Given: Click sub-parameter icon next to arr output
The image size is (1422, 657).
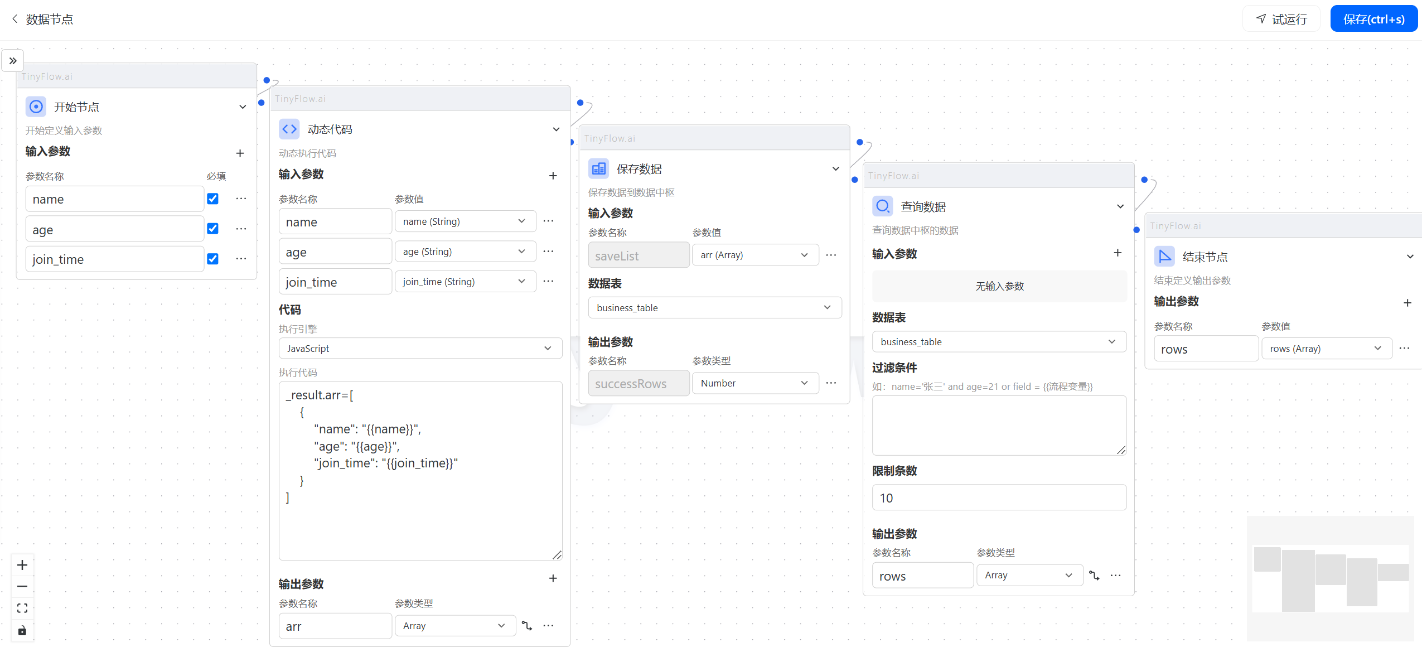Looking at the screenshot, I should [527, 626].
